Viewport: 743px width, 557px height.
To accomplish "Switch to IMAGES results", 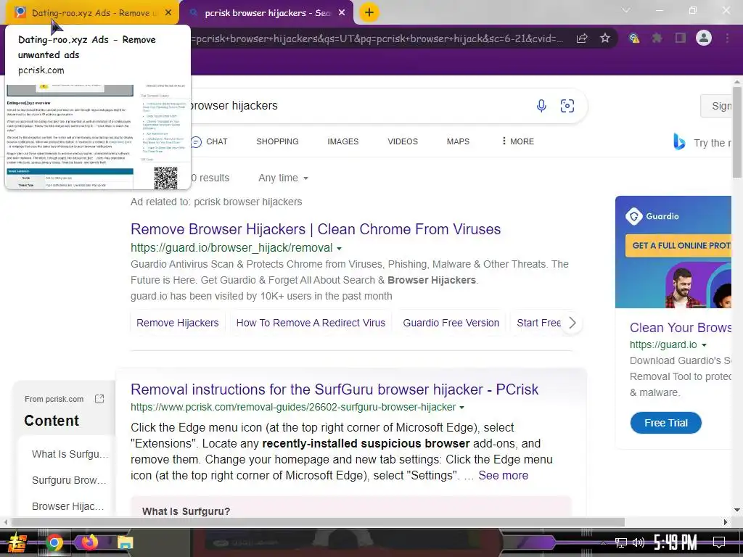I will point(342,141).
